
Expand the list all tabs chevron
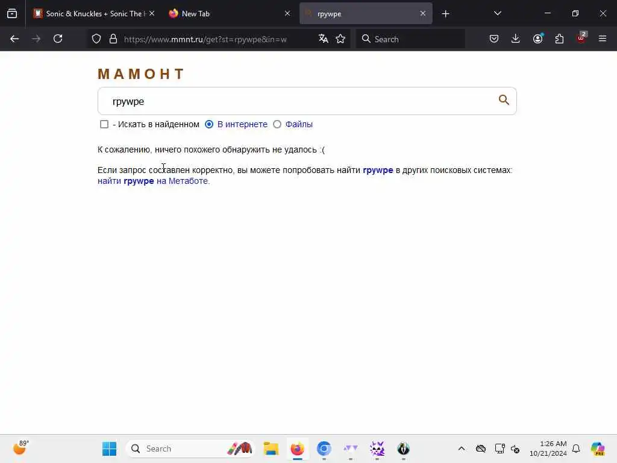tap(497, 13)
